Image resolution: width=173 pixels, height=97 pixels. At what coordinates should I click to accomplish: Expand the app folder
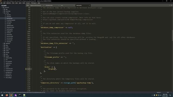coord(3,9)
